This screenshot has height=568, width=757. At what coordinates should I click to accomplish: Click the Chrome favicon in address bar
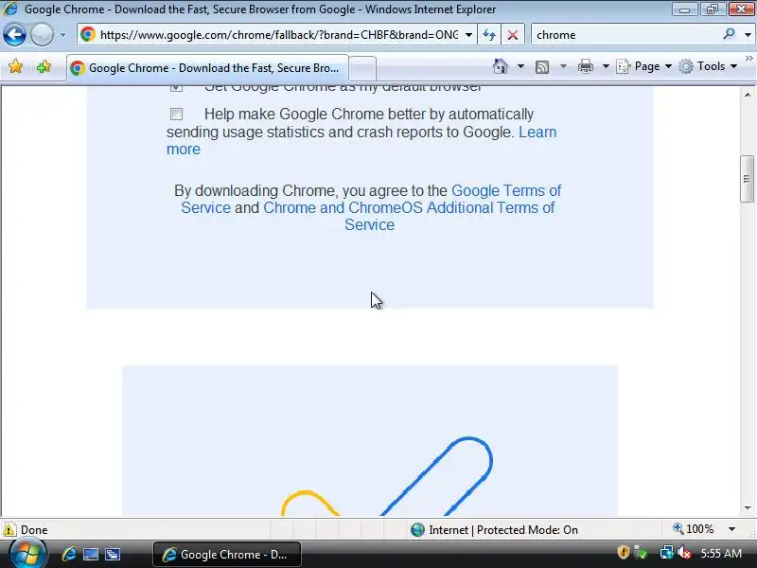click(88, 34)
